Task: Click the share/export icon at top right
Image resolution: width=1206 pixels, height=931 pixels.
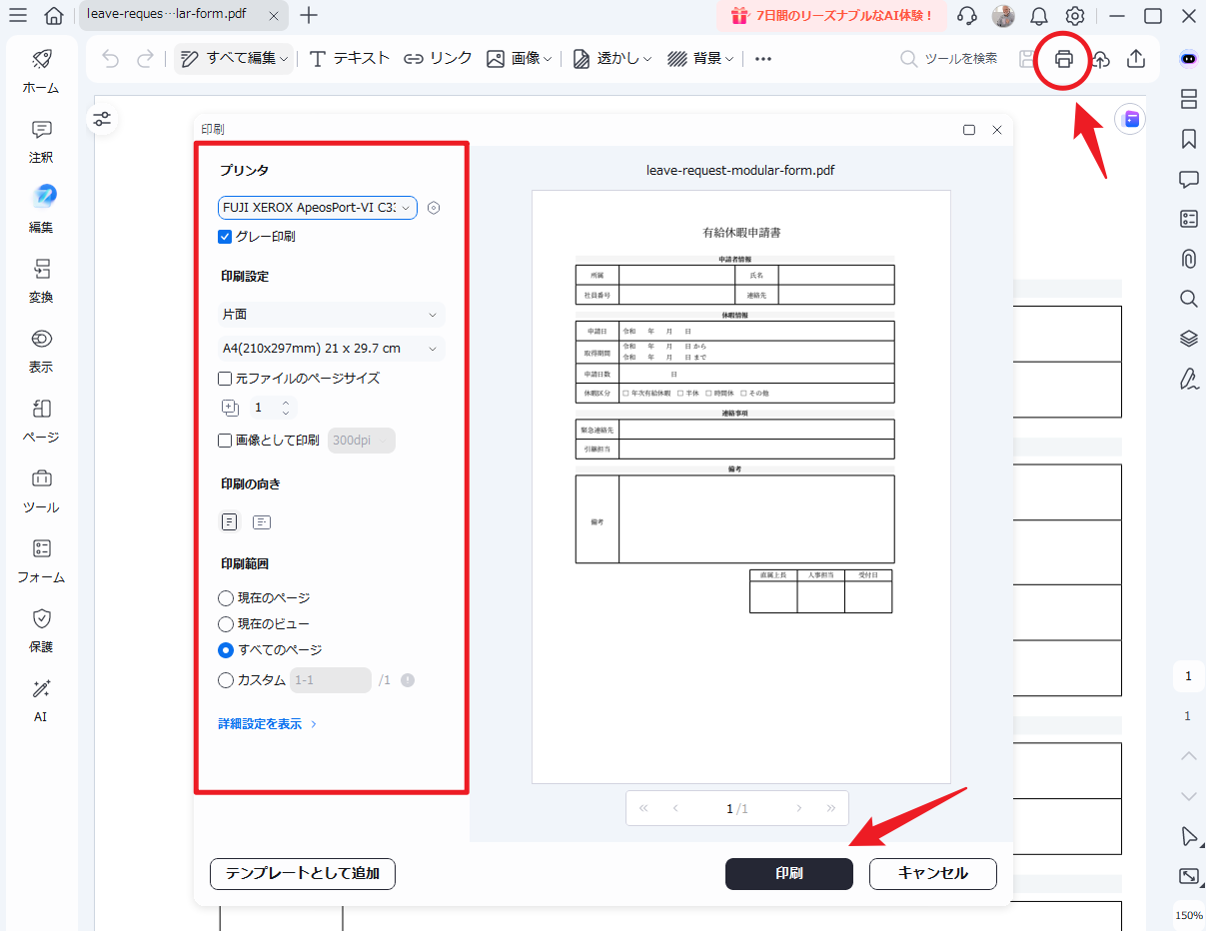Action: (1136, 59)
